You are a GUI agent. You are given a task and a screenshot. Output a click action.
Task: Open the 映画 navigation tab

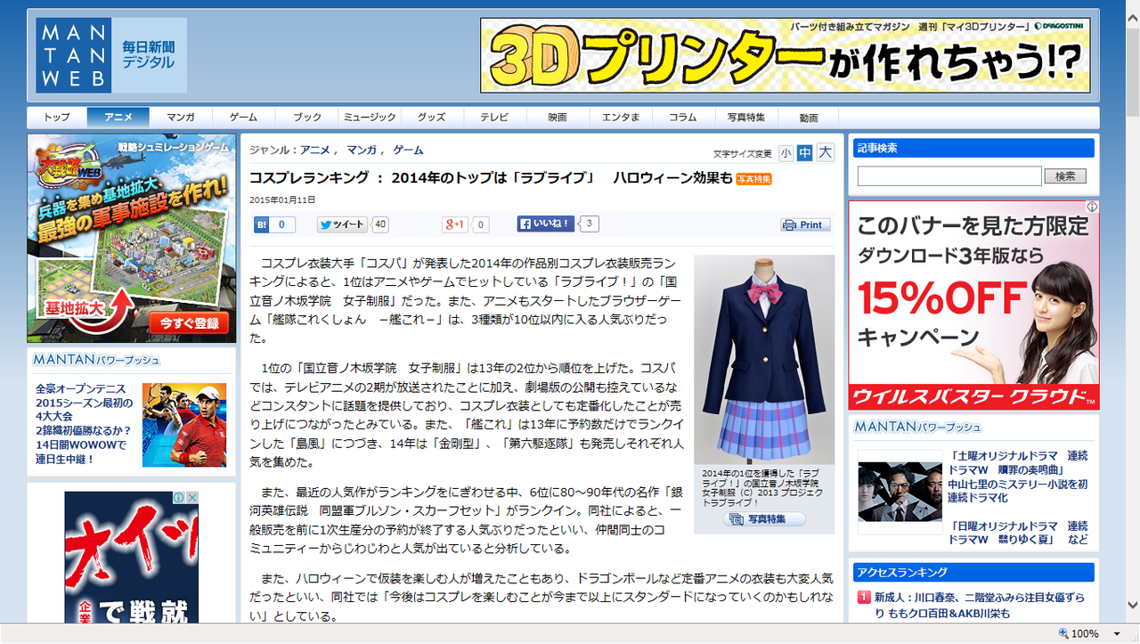click(558, 118)
